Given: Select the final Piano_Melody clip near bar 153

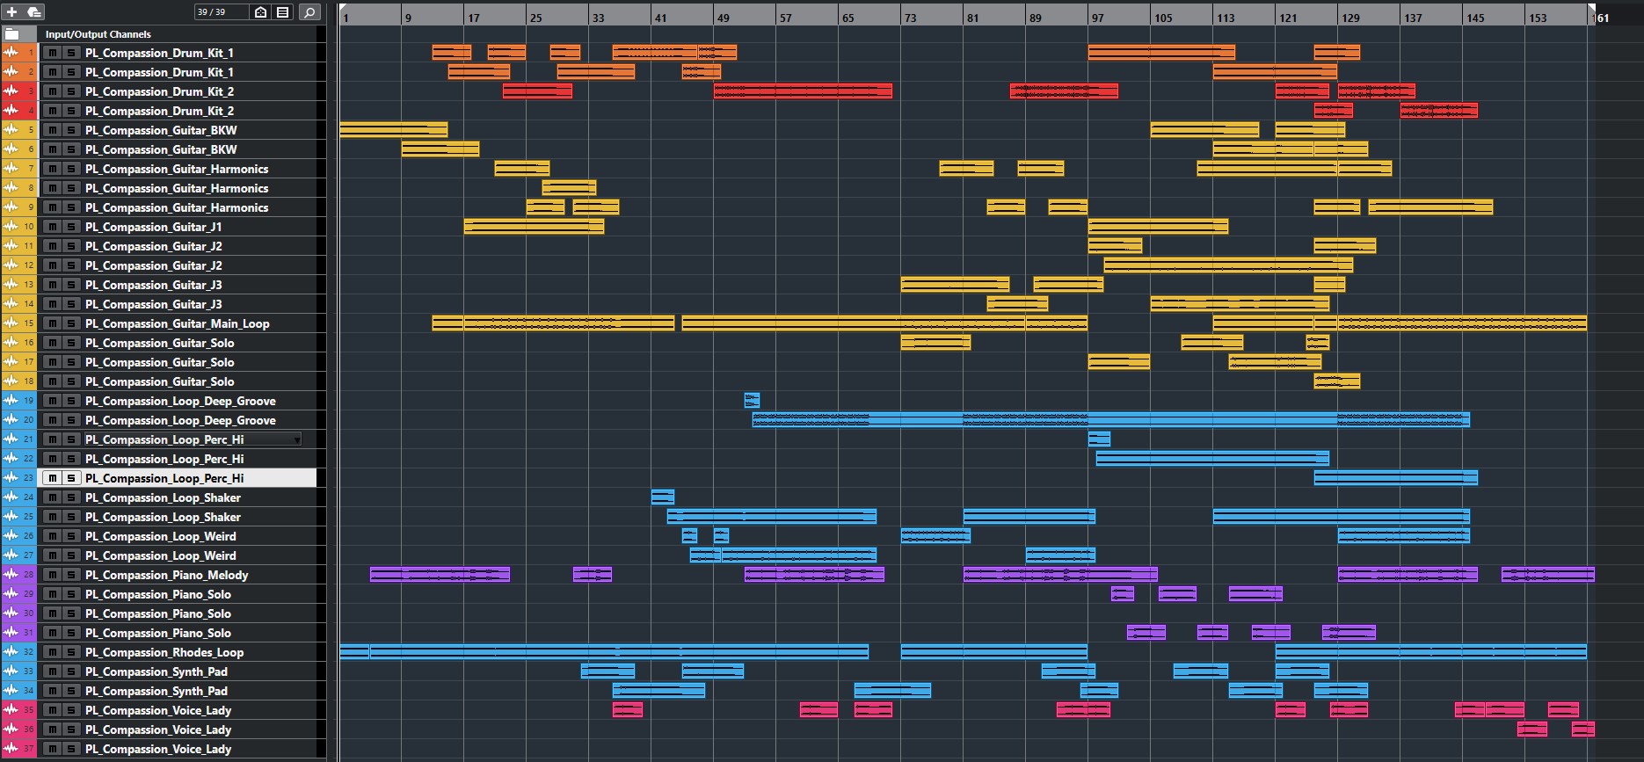Looking at the screenshot, I should [1547, 575].
